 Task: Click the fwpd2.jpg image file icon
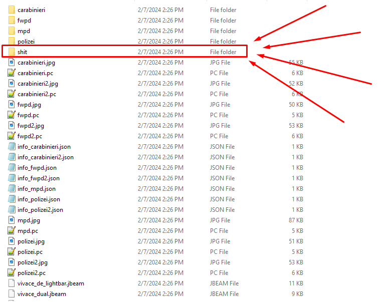pyautogui.click(x=12, y=126)
